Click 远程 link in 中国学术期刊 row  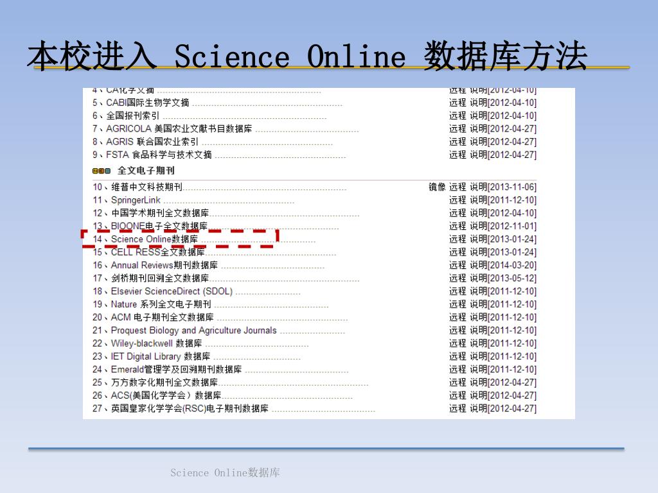click(458, 213)
